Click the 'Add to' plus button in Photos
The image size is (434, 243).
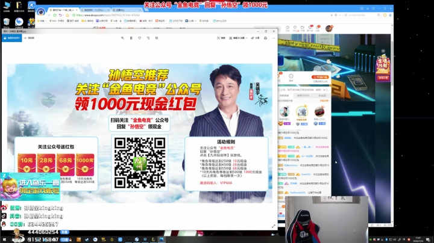[29, 38]
